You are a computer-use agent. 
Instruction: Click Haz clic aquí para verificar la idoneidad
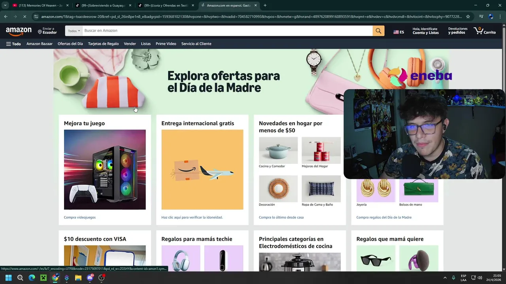pos(192,217)
